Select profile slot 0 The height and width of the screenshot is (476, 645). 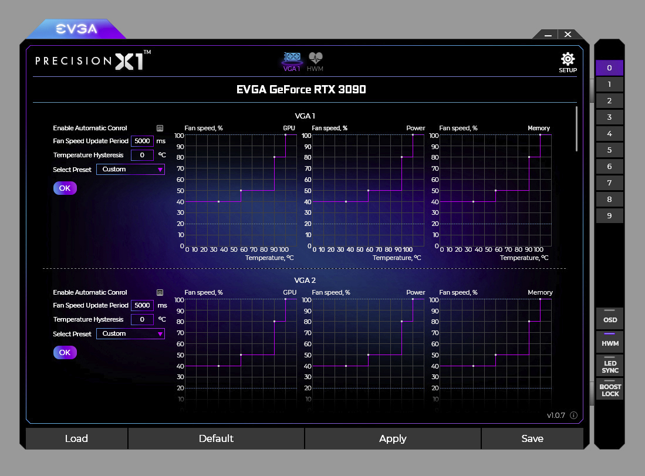[x=609, y=68]
